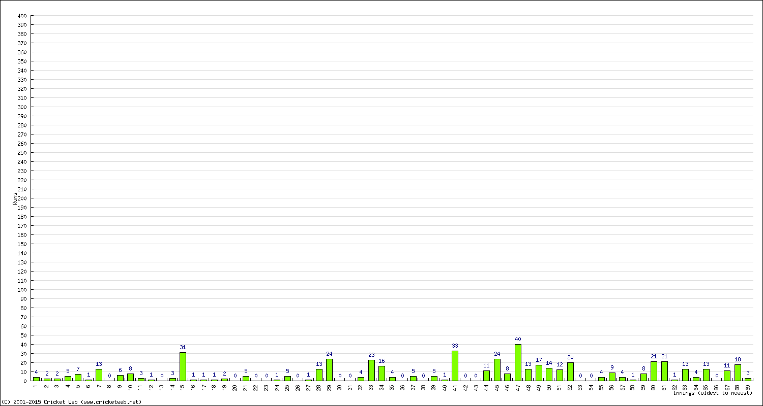Click the bar for innings 60
The image size is (763, 406).
654,371
